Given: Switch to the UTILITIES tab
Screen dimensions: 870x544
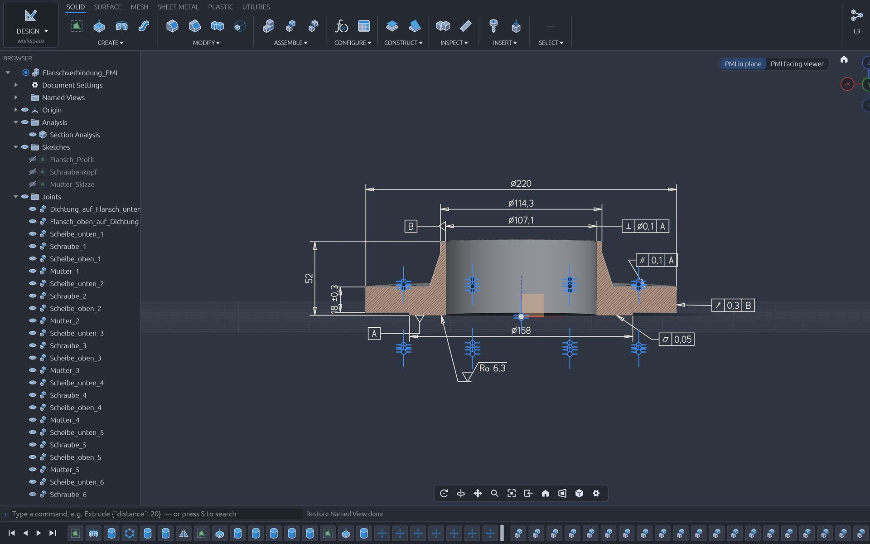Looking at the screenshot, I should point(256,7).
